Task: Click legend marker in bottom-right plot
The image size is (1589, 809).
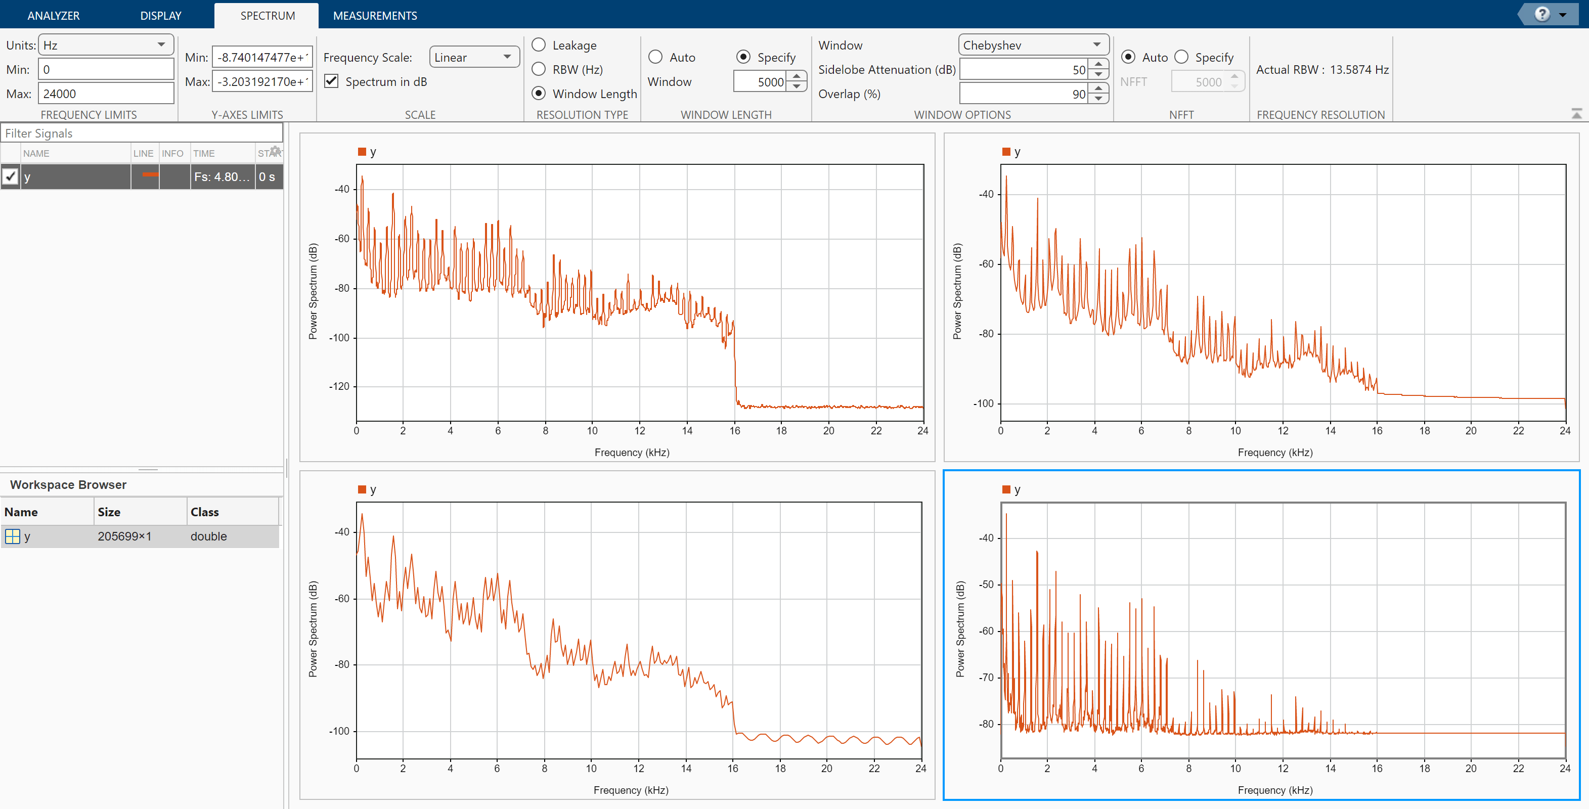Action: point(1006,489)
